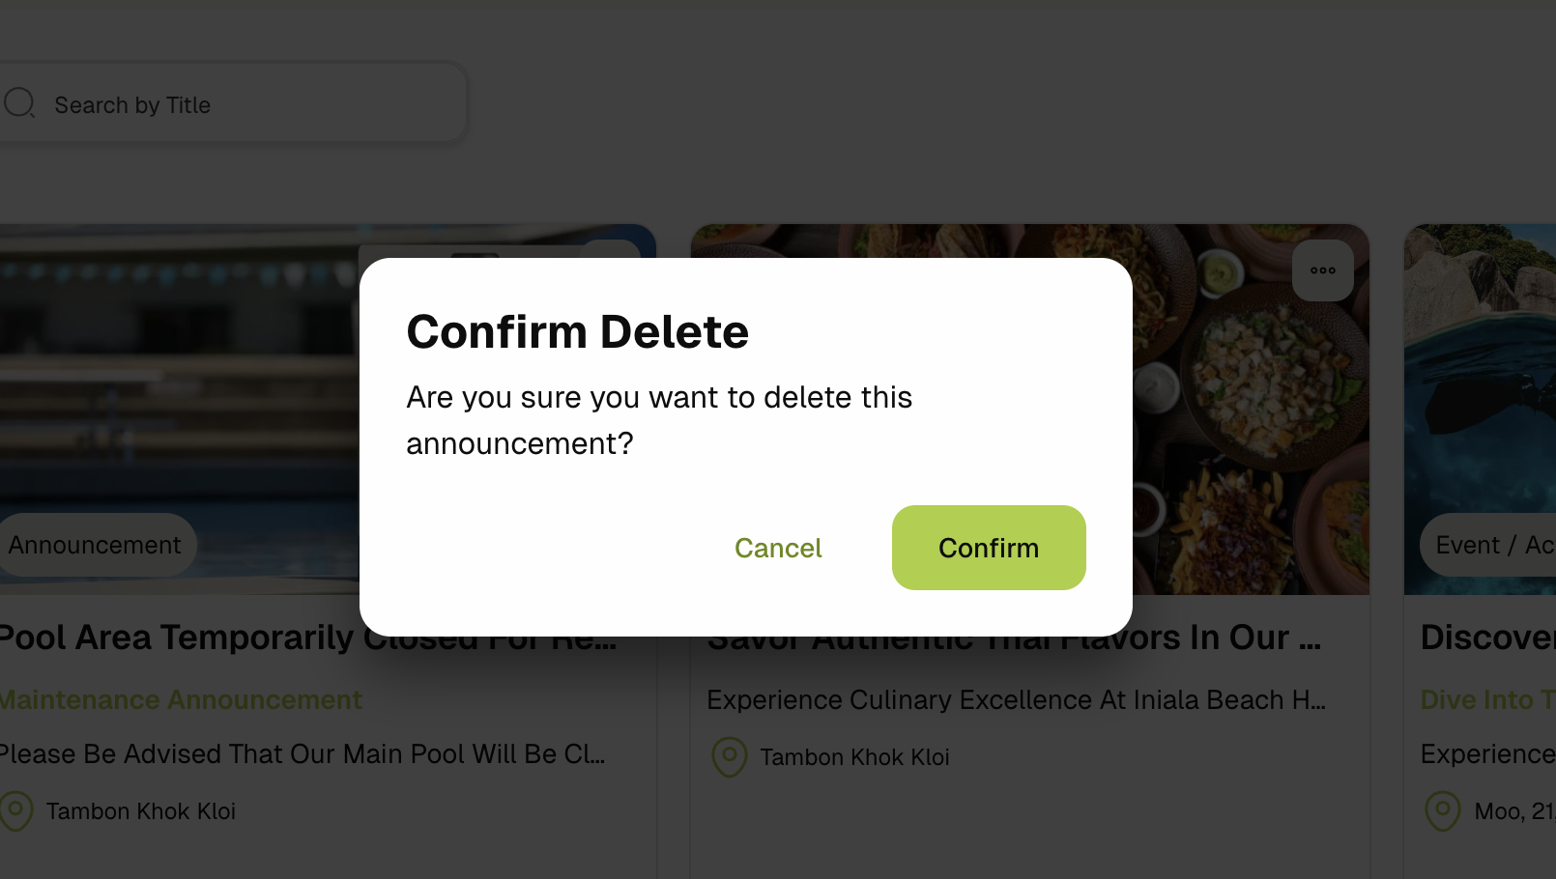Screen dimensions: 1556x879
Task: Confirm deletion of the announcement
Action: click(988, 547)
